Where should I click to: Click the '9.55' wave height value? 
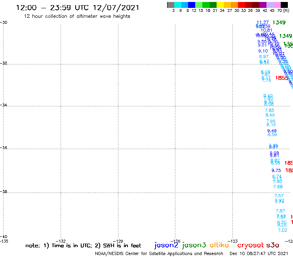[x=262, y=42]
